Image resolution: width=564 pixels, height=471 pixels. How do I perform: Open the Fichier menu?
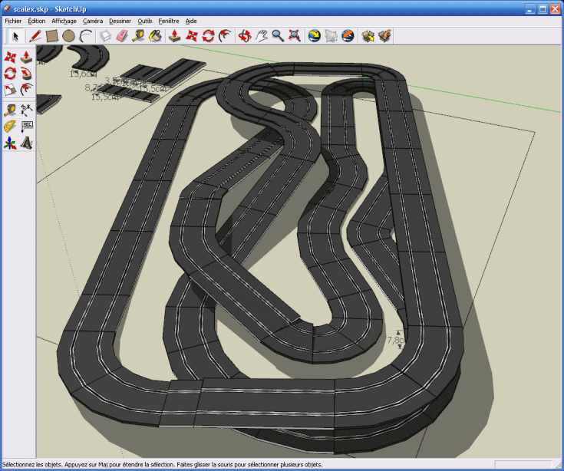point(13,21)
